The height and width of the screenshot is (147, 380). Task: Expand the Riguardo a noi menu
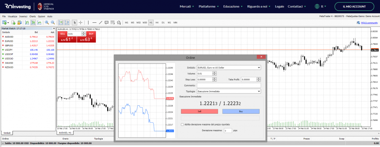click(x=259, y=6)
